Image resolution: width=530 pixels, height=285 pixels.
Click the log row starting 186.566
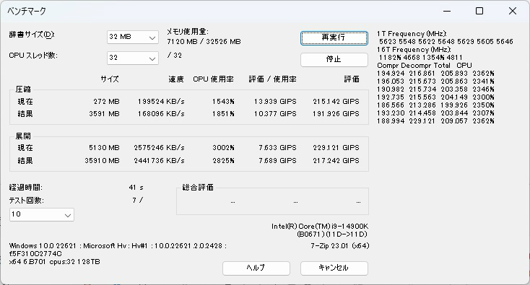[435, 105]
